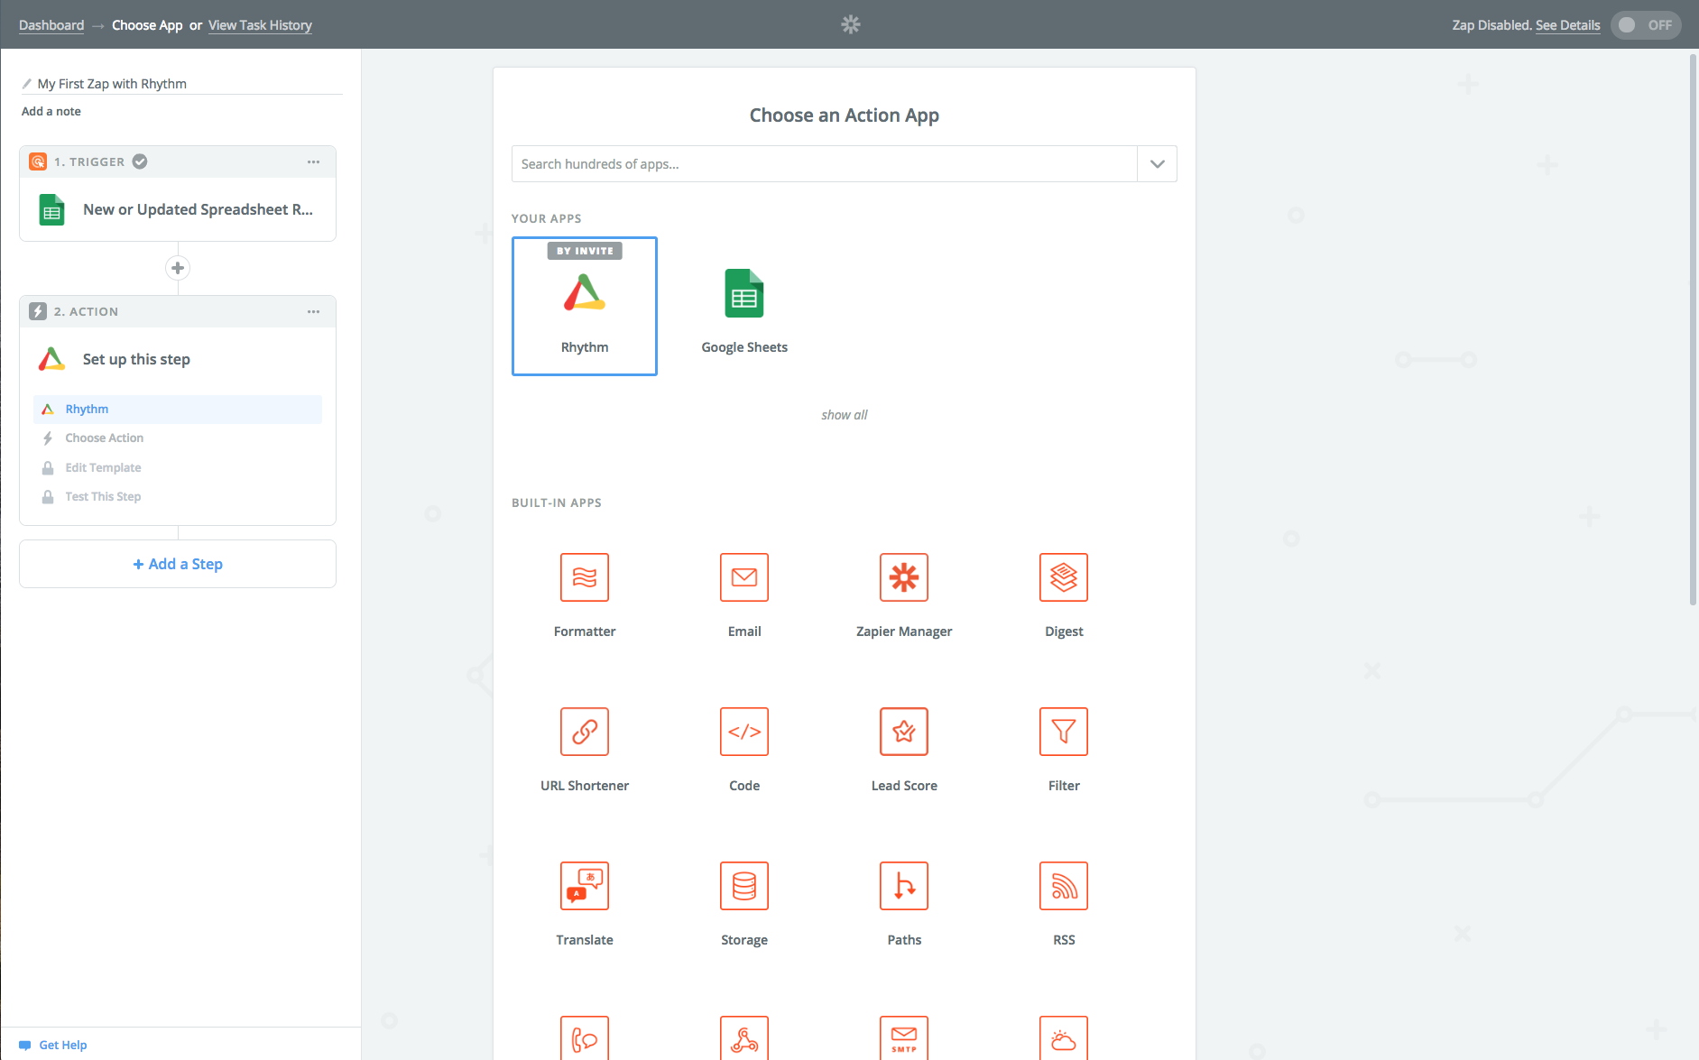1699x1060 pixels.
Task: Click the Webhooks app icon
Action: [x=744, y=1038]
